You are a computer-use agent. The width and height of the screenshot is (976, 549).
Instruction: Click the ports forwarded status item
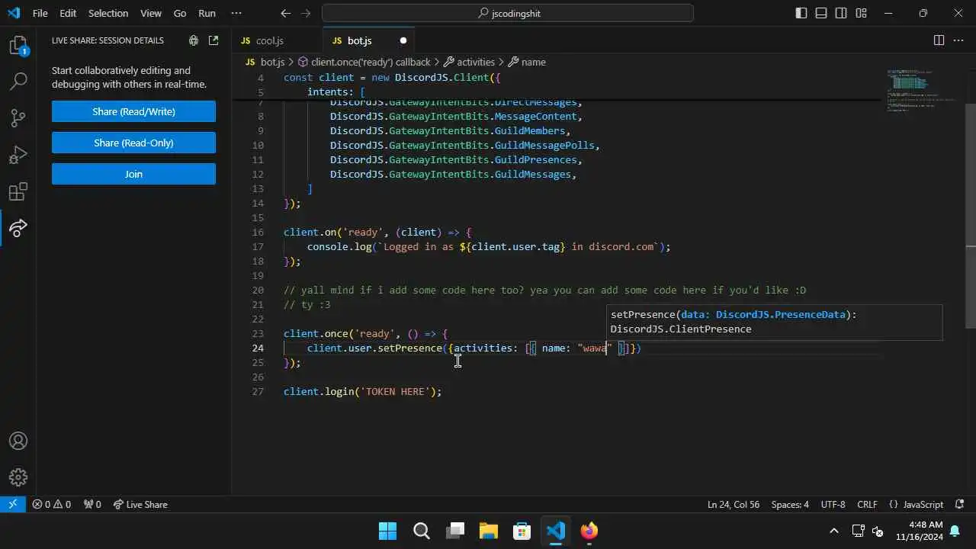click(x=92, y=504)
